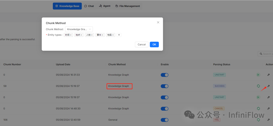Click the play icon in the first UNSTART row

point(258,75)
